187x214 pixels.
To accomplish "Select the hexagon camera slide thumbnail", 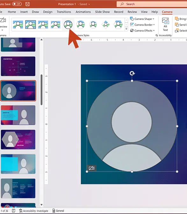I will (x=18, y=139).
